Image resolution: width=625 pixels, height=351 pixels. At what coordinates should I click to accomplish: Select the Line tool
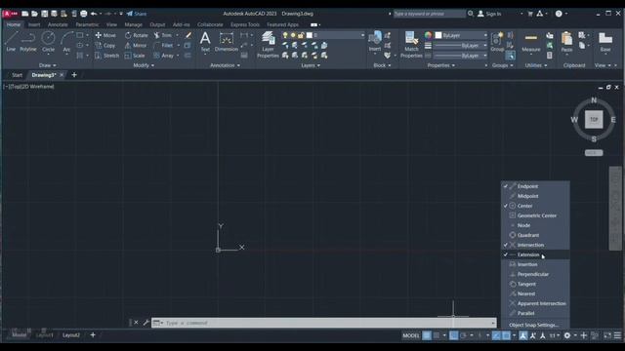tap(11, 41)
